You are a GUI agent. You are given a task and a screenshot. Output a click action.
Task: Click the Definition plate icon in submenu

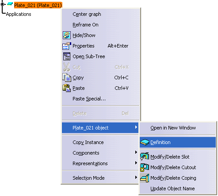pos(145,142)
